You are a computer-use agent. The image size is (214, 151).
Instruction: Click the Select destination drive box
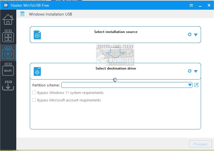click(x=115, y=71)
